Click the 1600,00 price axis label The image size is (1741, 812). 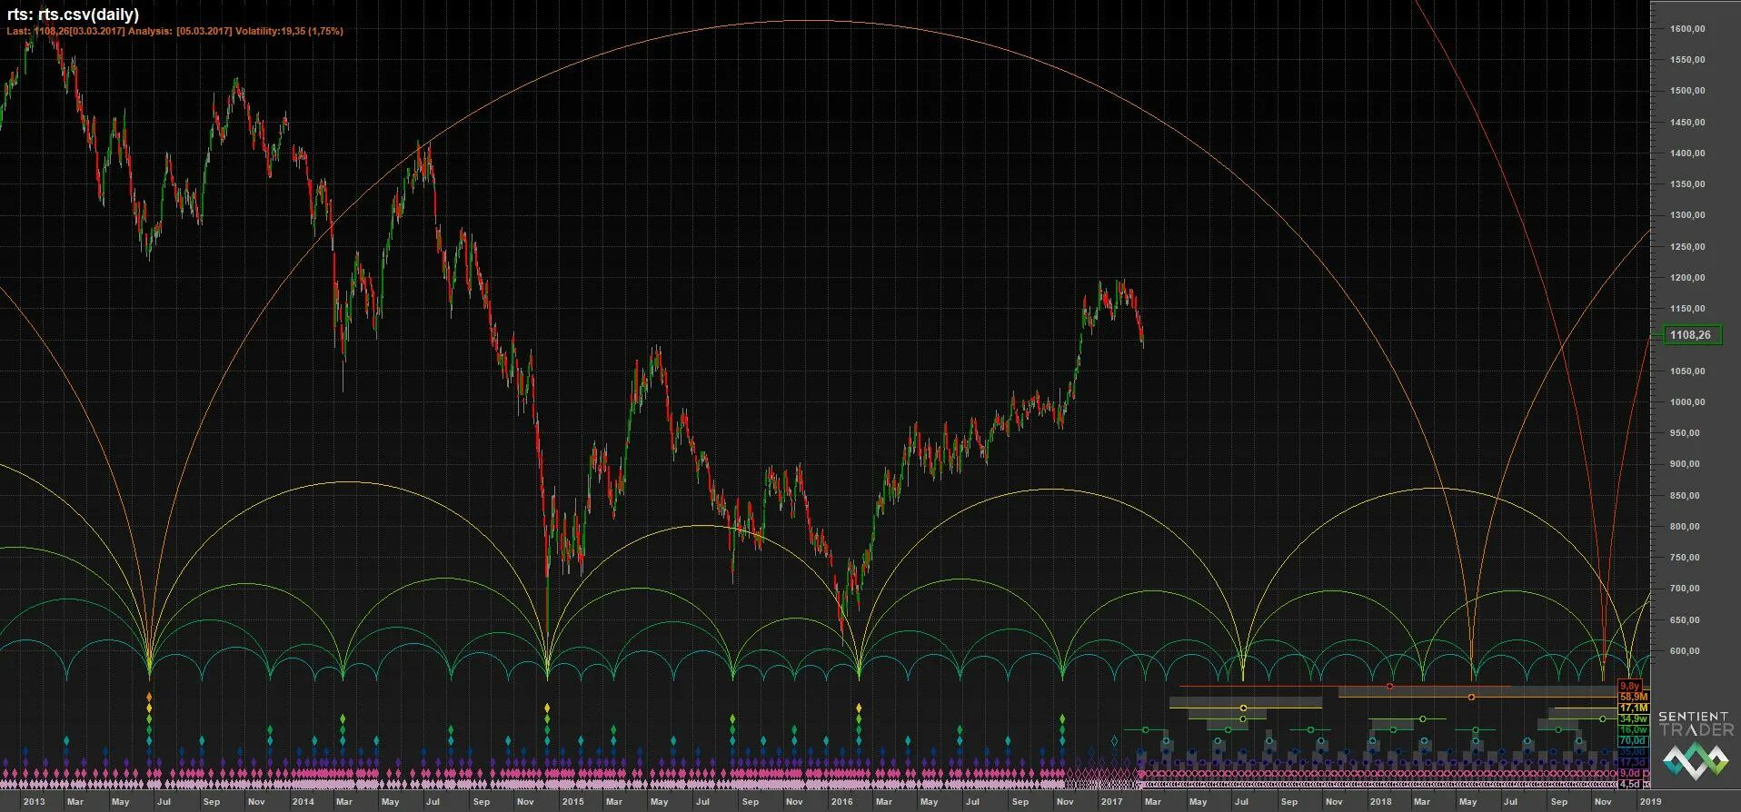(x=1687, y=29)
